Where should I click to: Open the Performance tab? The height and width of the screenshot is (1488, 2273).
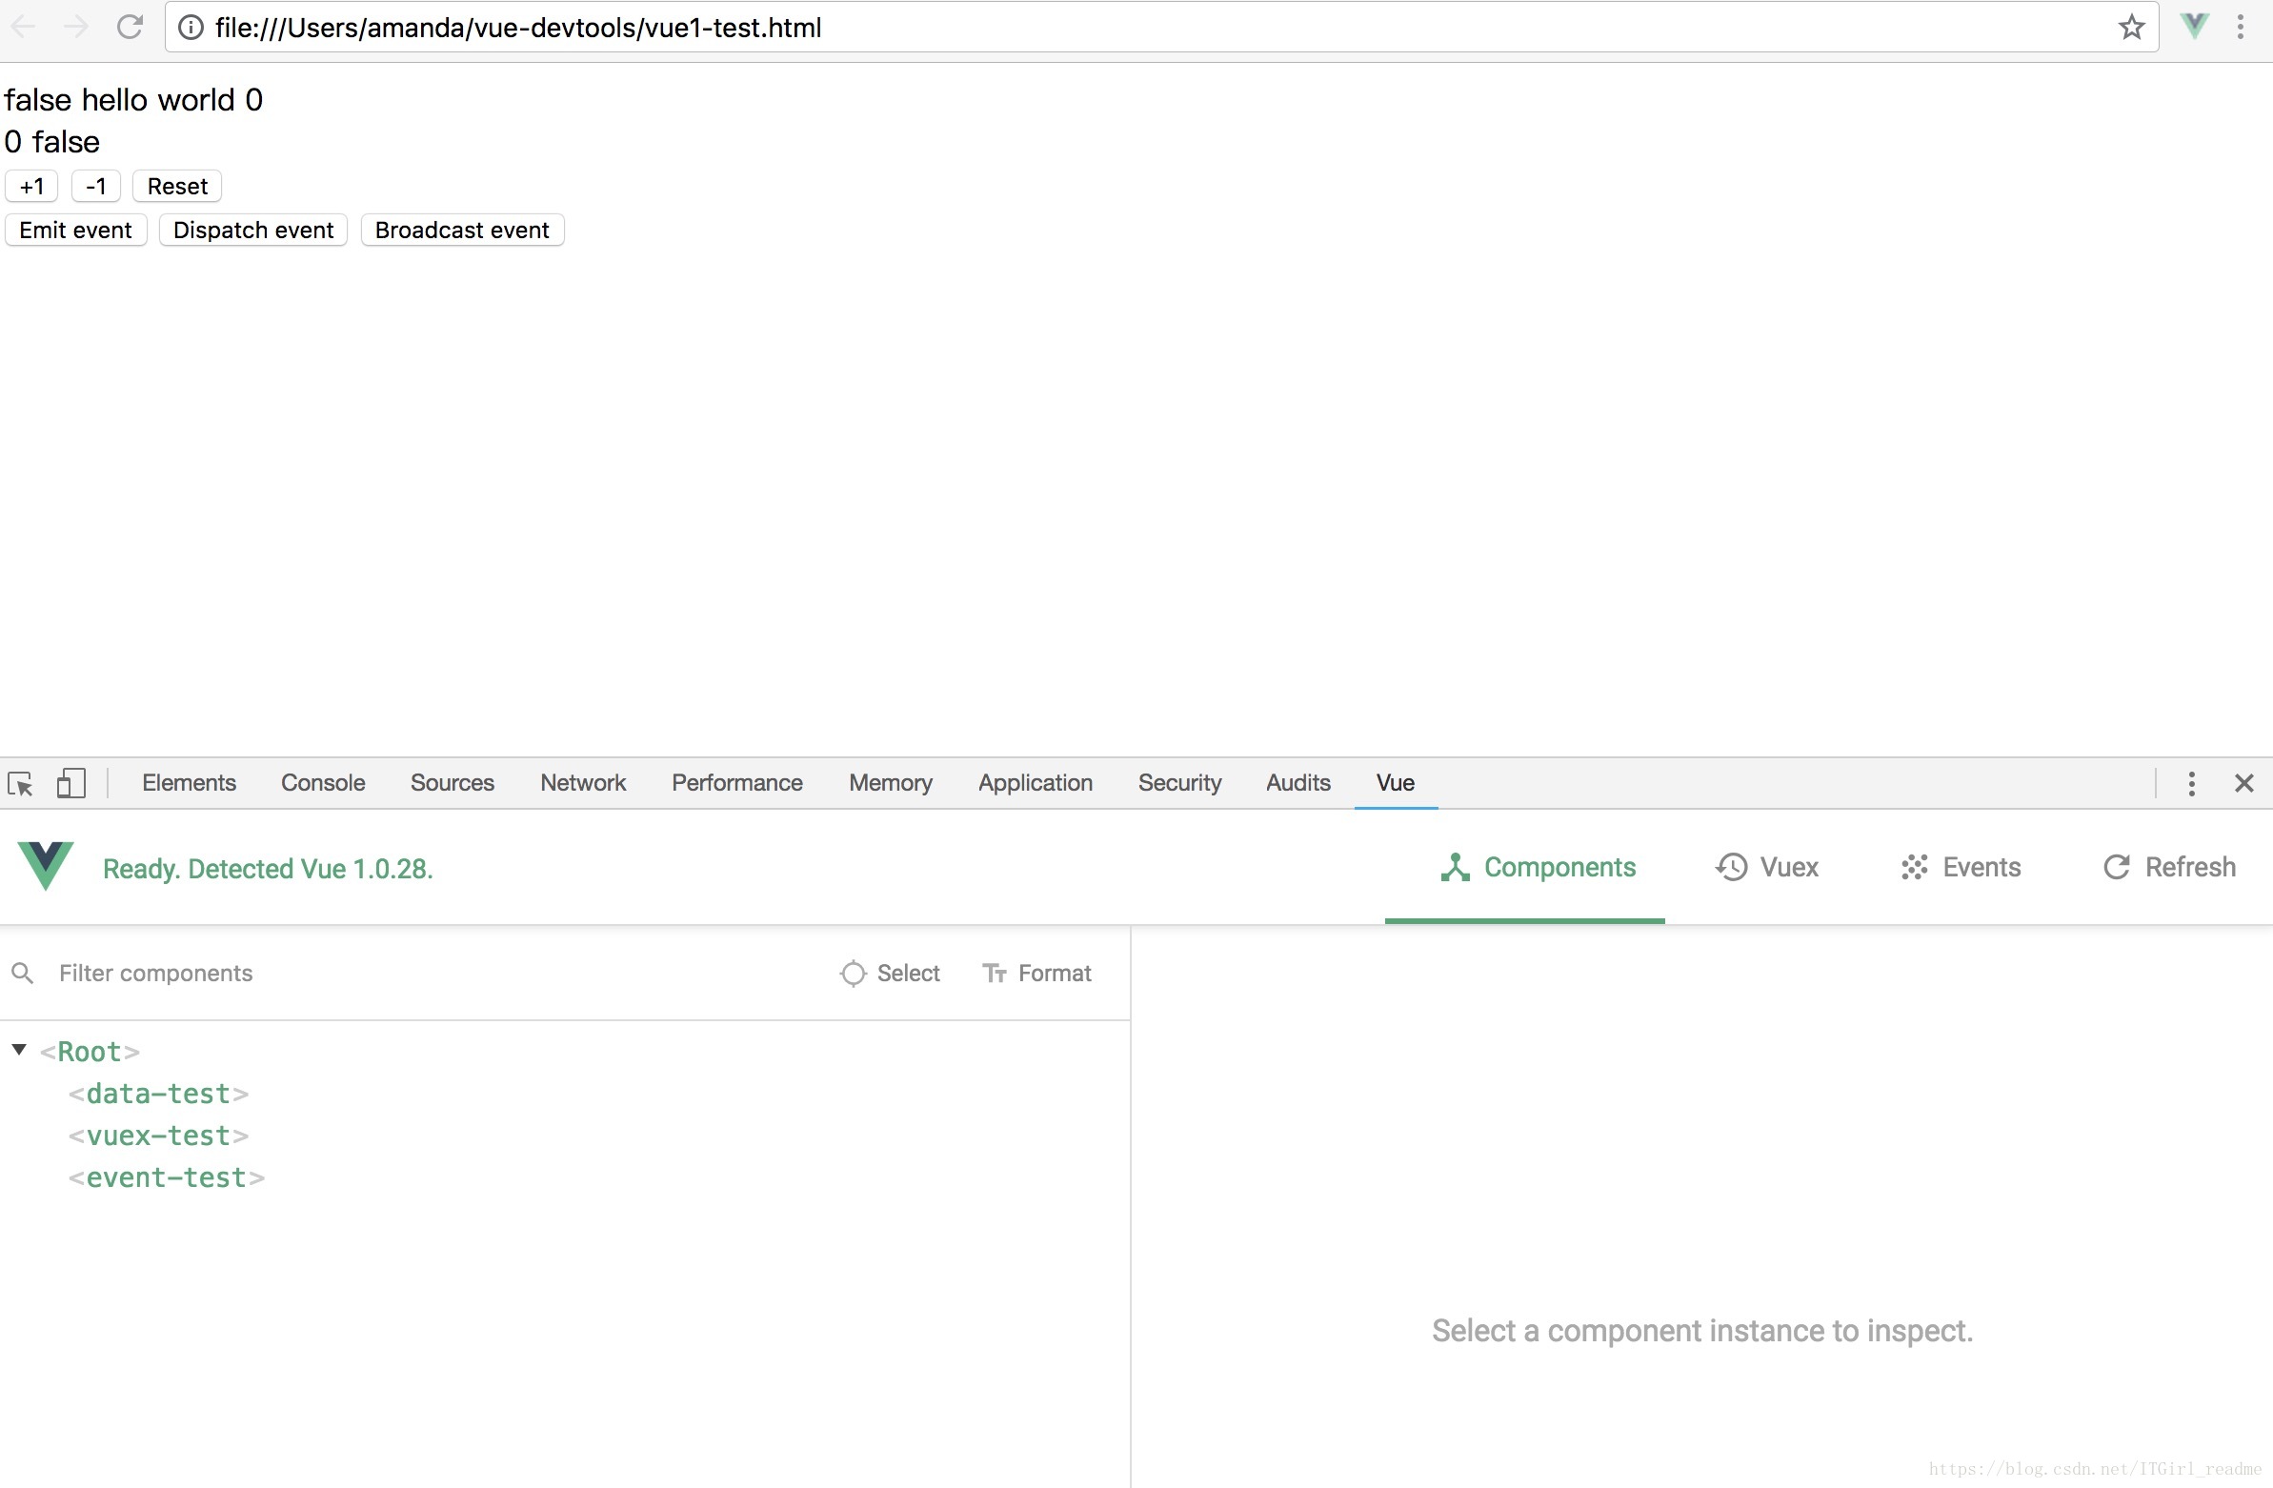(x=736, y=783)
